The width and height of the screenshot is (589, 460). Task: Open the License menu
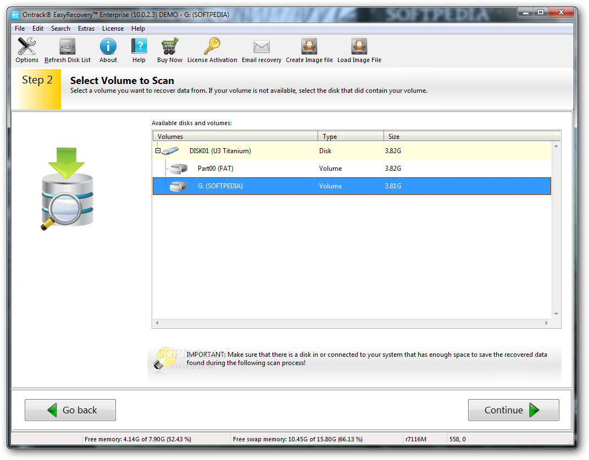pyautogui.click(x=113, y=29)
